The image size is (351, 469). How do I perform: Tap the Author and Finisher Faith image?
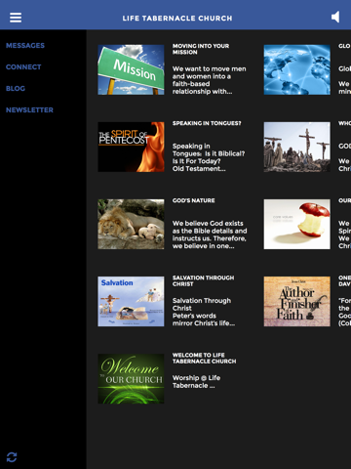pyautogui.click(x=297, y=301)
